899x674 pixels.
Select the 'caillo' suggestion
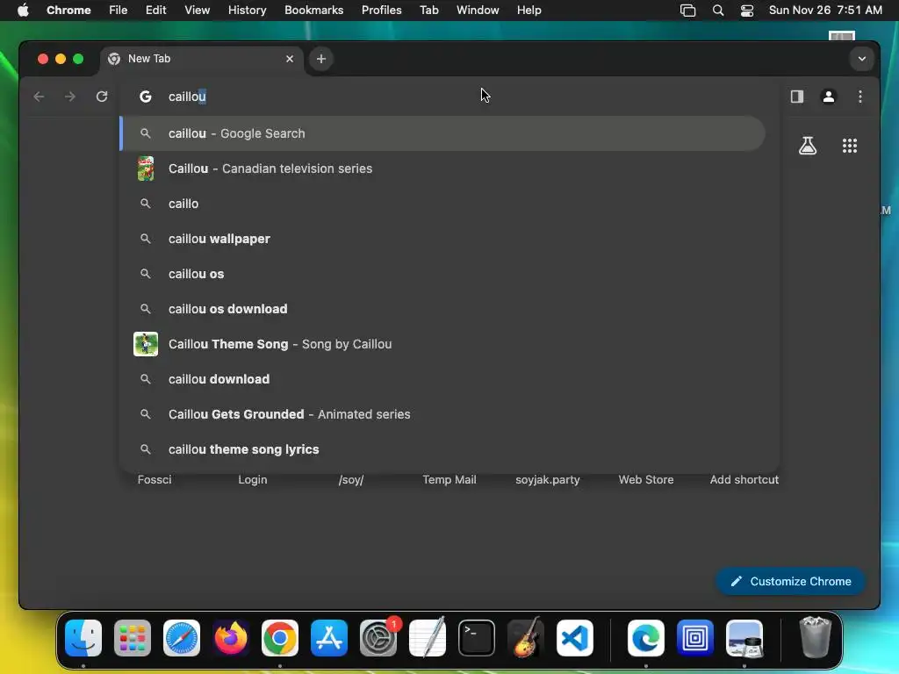(442, 204)
